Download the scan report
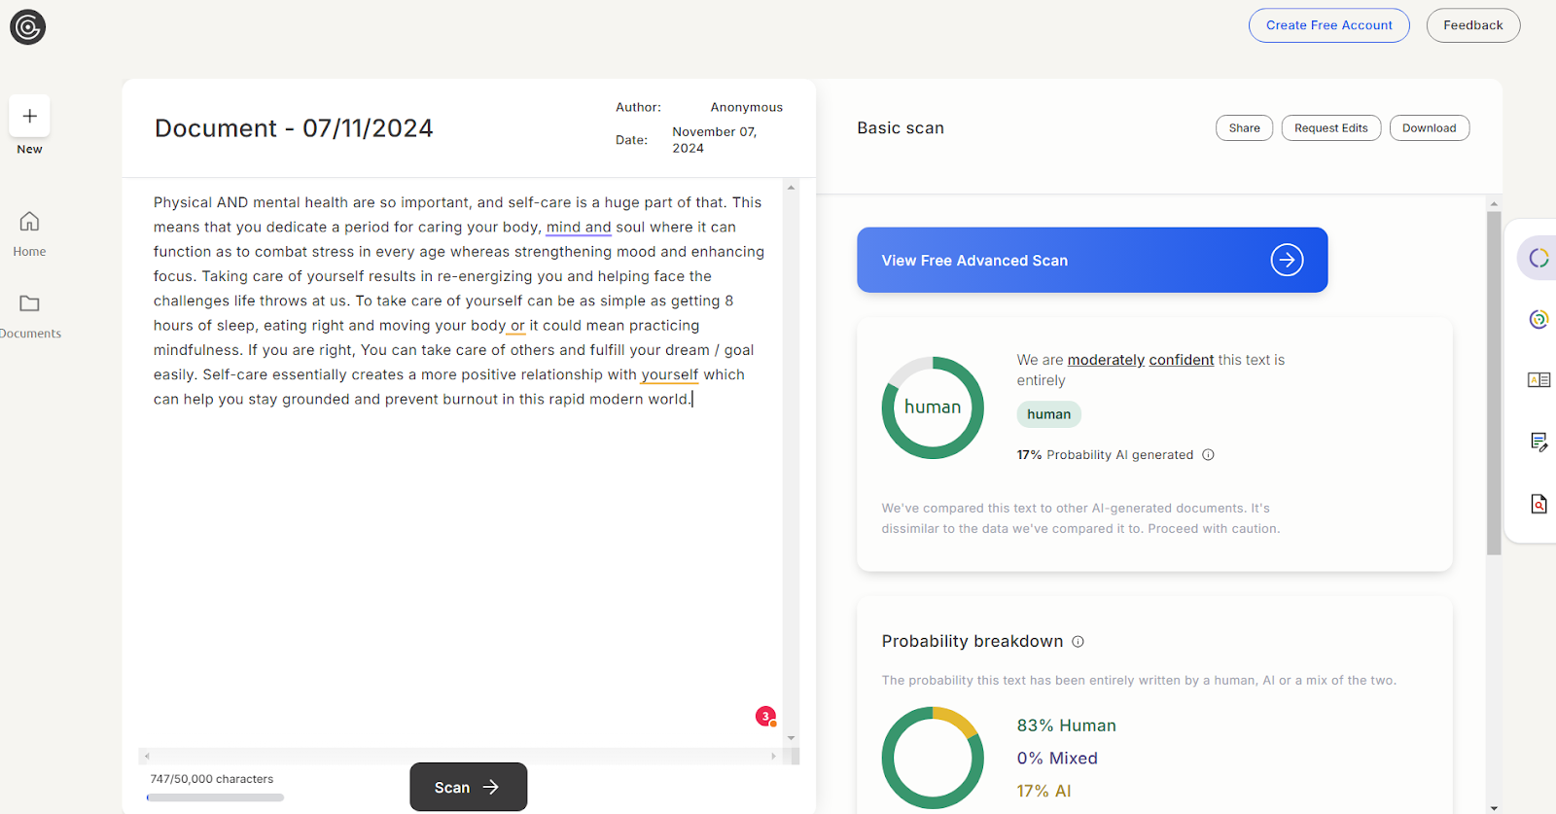This screenshot has height=814, width=1556. (x=1429, y=128)
